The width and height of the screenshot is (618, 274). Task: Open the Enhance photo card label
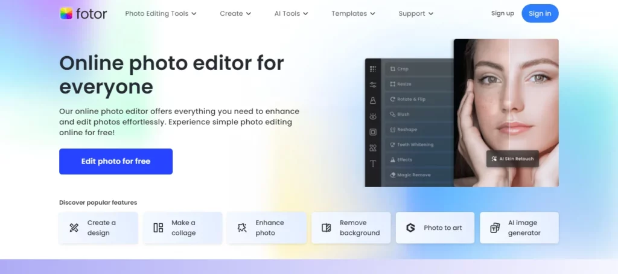point(270,228)
